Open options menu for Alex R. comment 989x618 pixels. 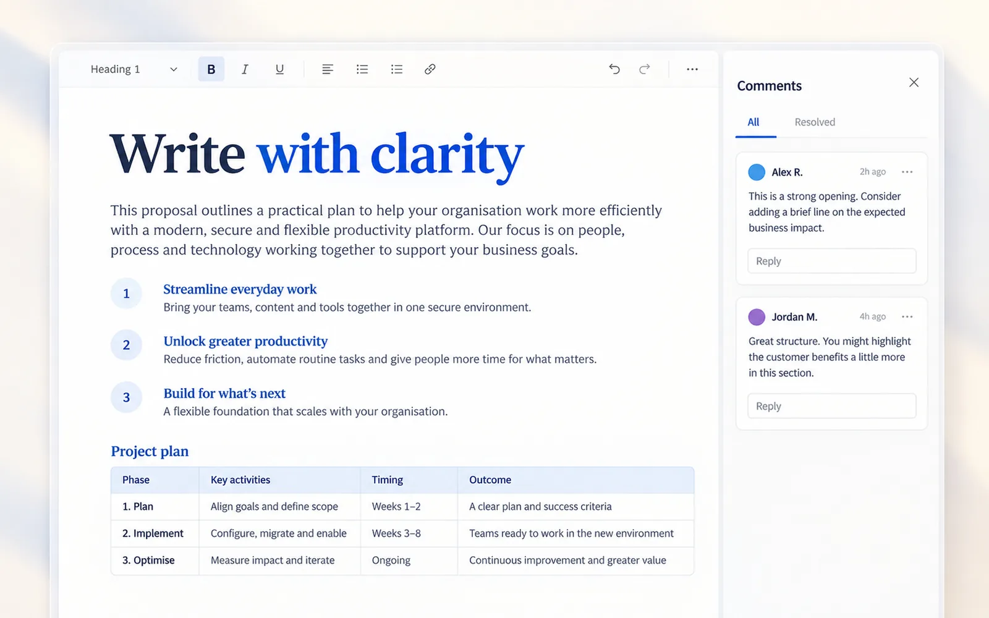click(907, 172)
